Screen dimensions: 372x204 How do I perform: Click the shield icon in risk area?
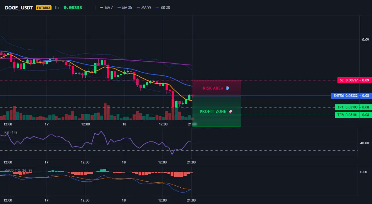[x=227, y=88]
